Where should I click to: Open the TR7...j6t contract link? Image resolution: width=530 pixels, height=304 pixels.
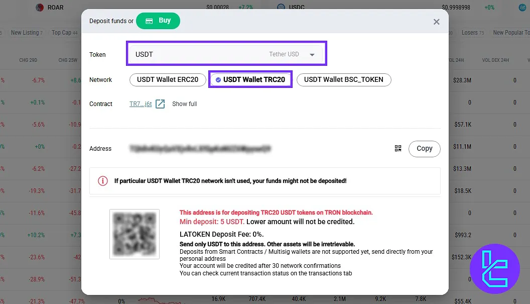[141, 104]
